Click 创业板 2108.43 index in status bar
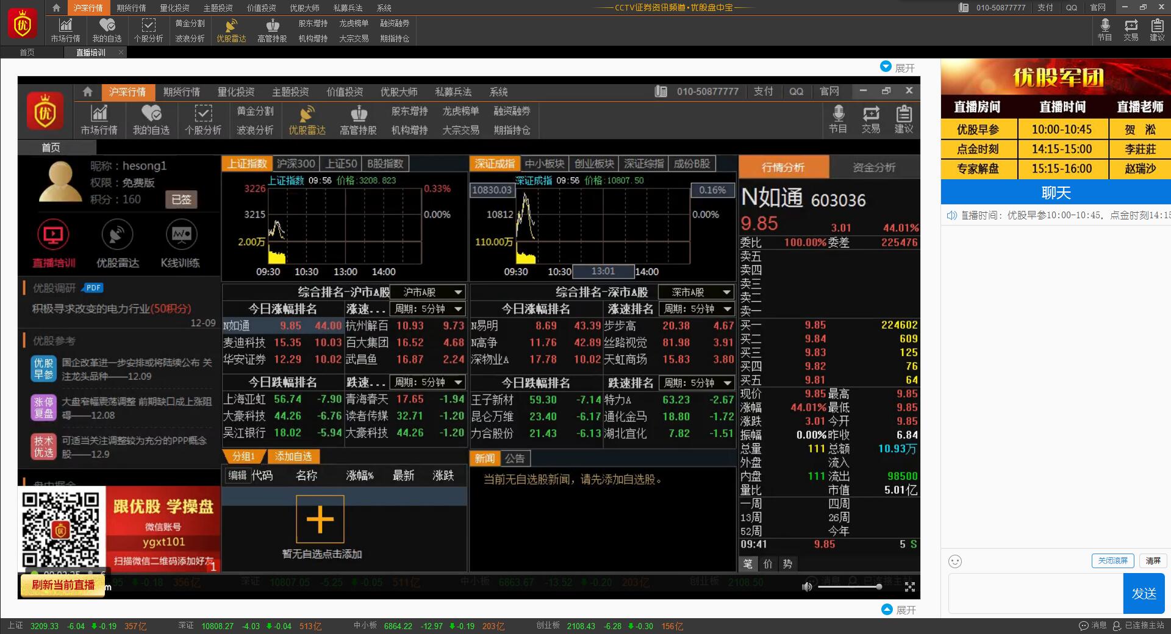 (609, 626)
